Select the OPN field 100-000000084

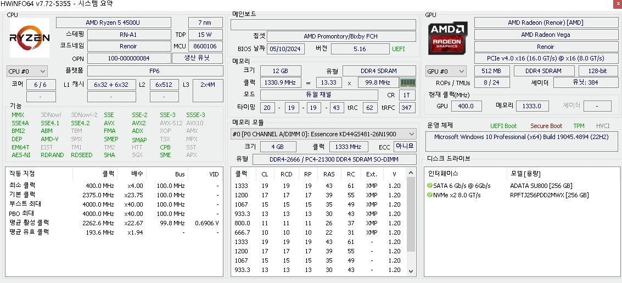tap(128, 58)
